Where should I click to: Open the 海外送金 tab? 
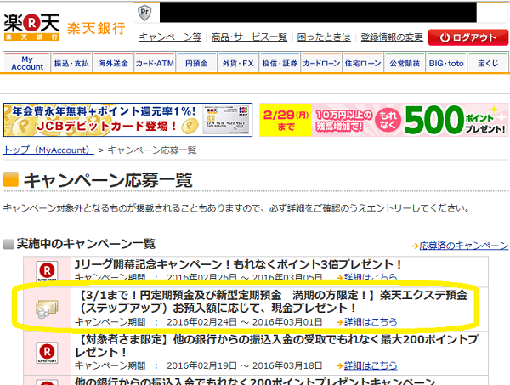(x=113, y=63)
